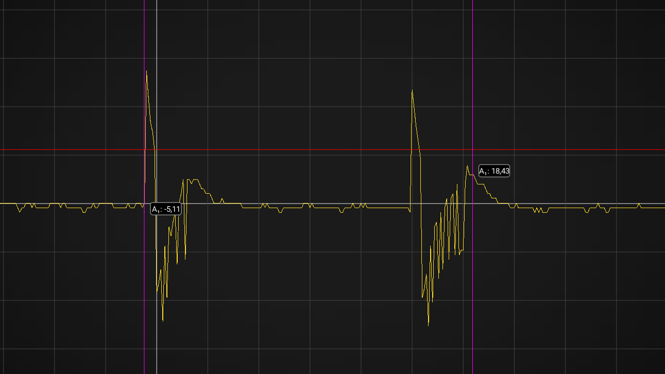Click the lowest trough of the first pulse
Viewport: 665px width, 374px height.
(163, 320)
